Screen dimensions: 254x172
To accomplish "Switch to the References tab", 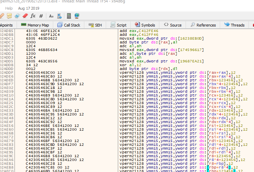I will [x=203, y=25].
